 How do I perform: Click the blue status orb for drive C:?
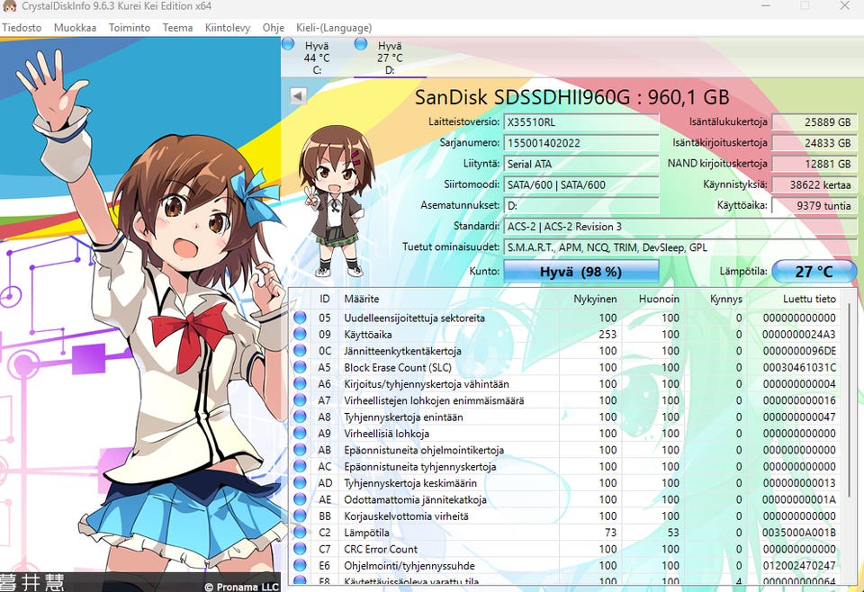288,44
